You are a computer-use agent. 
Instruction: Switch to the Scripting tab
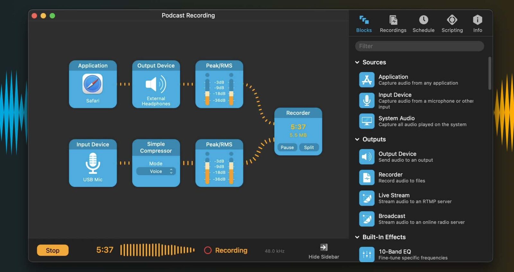pos(452,24)
